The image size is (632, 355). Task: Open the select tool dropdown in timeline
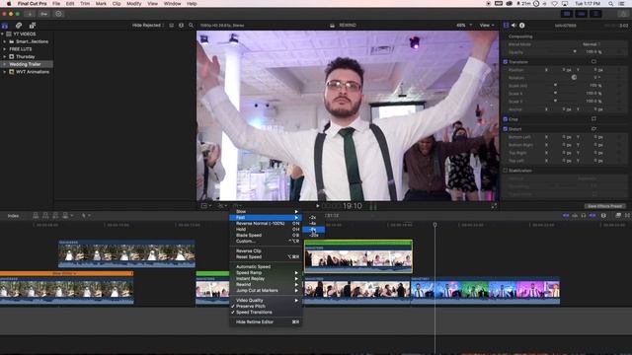[x=86, y=216]
